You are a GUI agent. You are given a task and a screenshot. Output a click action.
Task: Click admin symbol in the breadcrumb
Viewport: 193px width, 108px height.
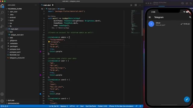62,9
